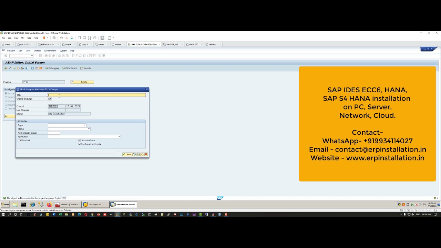The width and height of the screenshot is (441, 248).
Task: Click the Authorization Group field
Action: pos(54,133)
